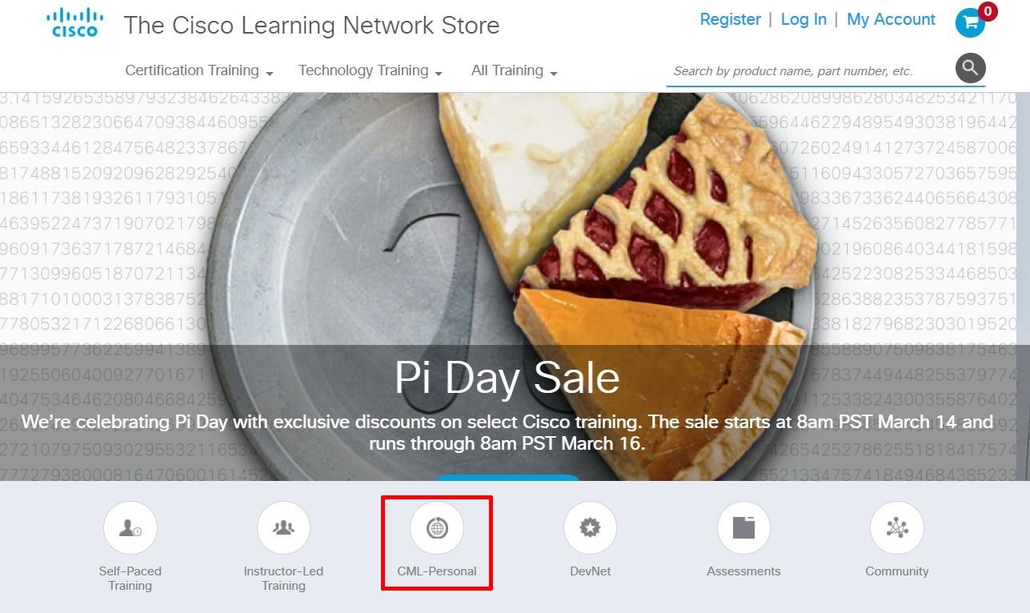
Task: Click the magnifier search button
Action: [970, 69]
